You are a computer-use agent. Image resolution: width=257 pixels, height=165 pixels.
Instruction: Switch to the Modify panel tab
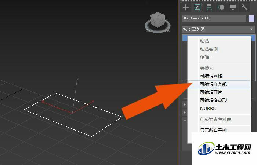(x=198, y=7)
